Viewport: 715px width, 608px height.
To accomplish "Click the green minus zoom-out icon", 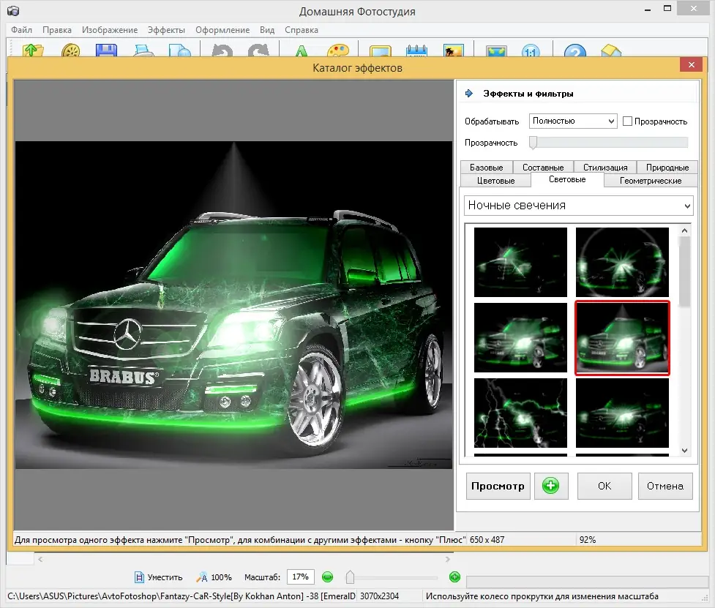I will (327, 577).
